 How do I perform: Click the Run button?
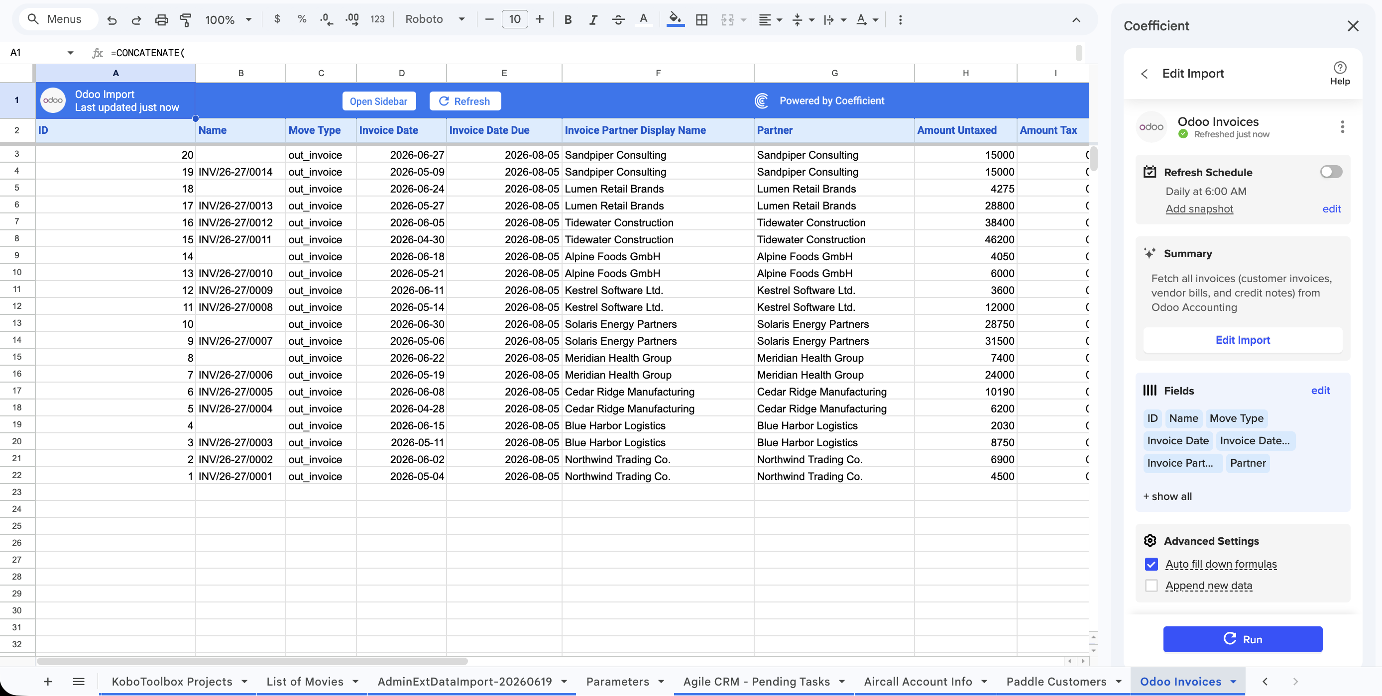tap(1242, 639)
